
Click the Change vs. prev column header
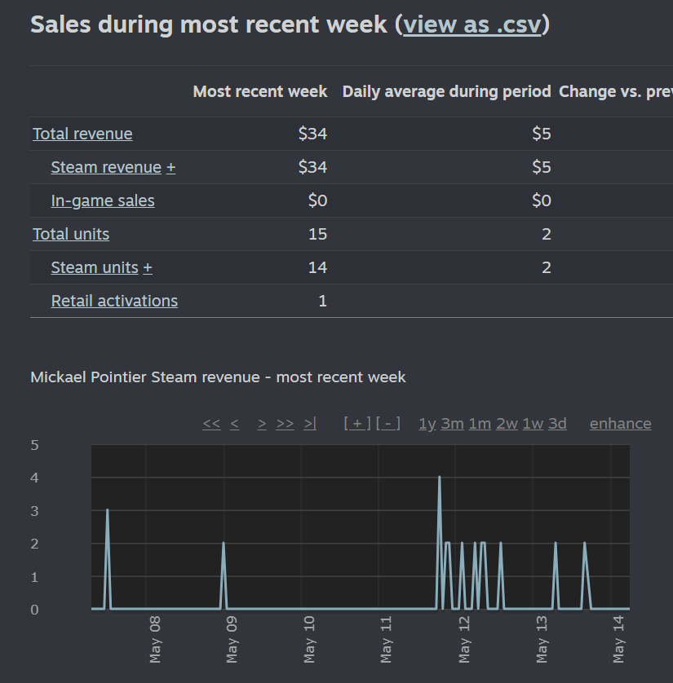(615, 91)
